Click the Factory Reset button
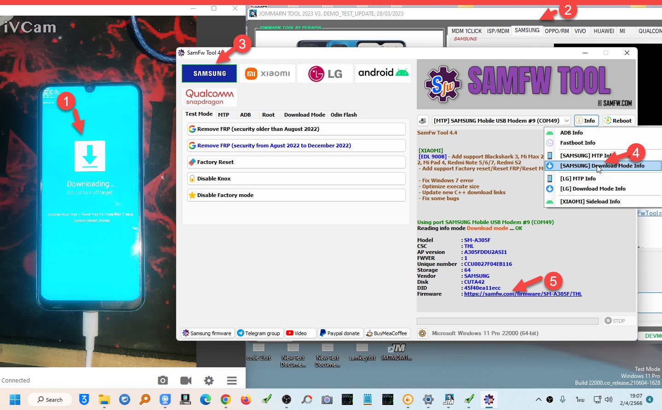662x410 pixels. pyautogui.click(x=296, y=162)
